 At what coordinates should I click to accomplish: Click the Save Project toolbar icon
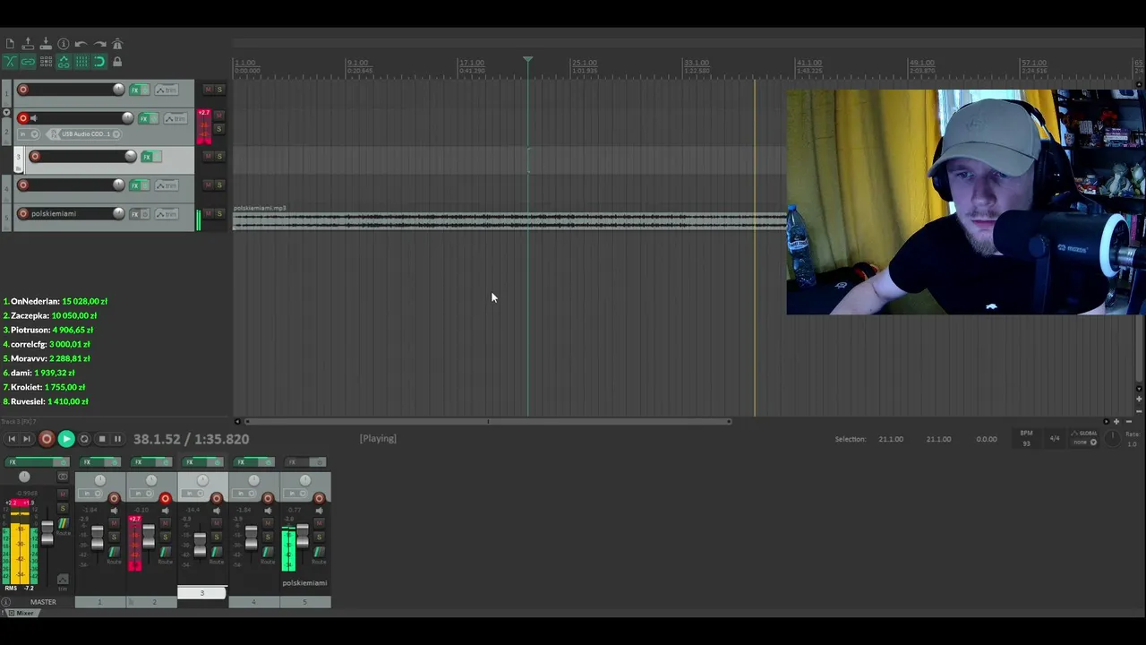tap(46, 44)
